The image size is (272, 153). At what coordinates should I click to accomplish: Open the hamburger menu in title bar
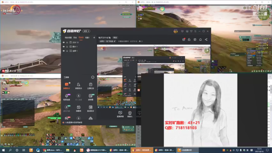pyautogui.click(x=195, y=31)
